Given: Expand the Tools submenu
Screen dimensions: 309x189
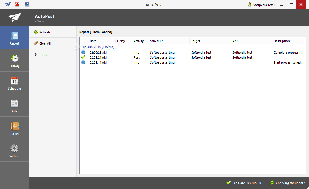Looking at the screenshot, I should click(53, 54).
